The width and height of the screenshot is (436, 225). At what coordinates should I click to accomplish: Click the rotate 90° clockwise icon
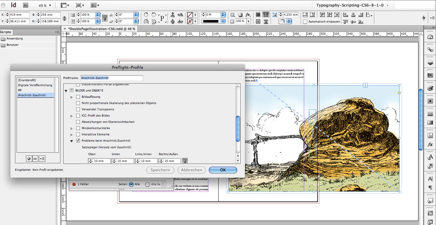click(146, 15)
